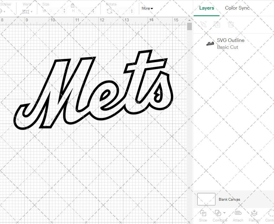Select the Mets outline on canvas

[93, 90]
